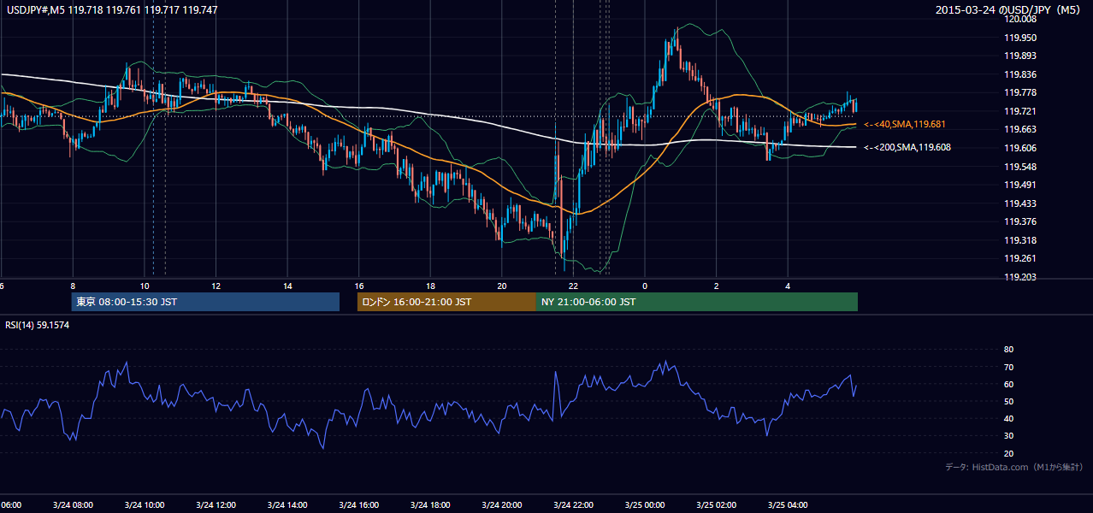Image resolution: width=1093 pixels, height=513 pixels.
Task: Click hour tick 16 under price chart
Action: (x=359, y=286)
